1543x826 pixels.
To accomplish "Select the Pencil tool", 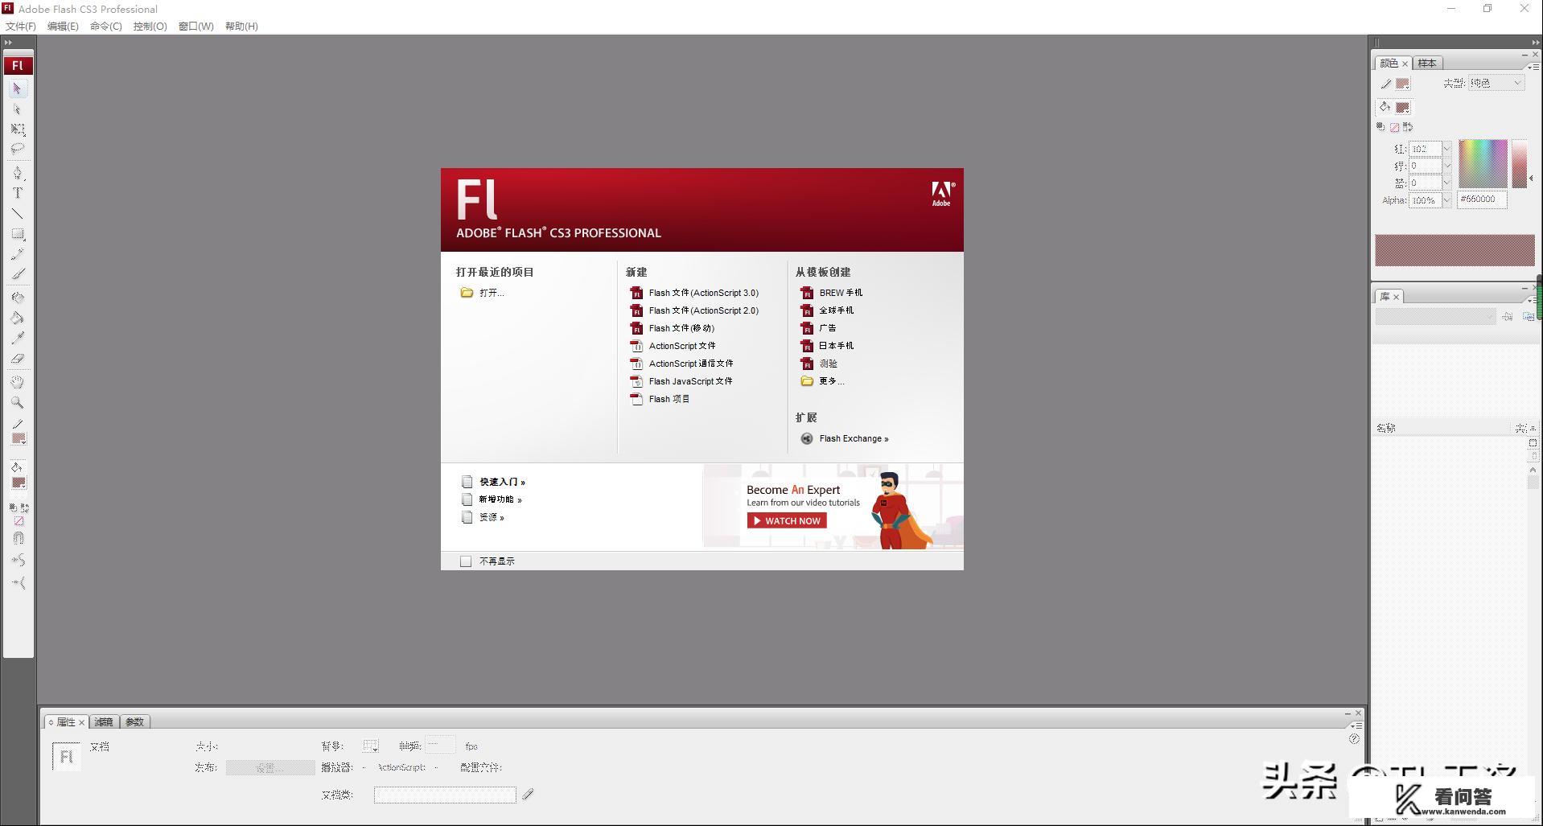I will (x=17, y=254).
